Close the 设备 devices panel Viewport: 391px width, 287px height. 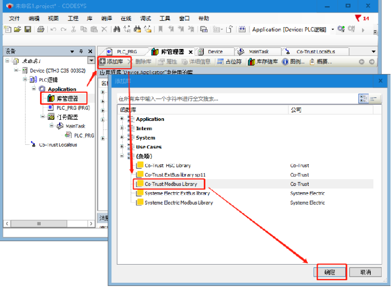coord(90,51)
